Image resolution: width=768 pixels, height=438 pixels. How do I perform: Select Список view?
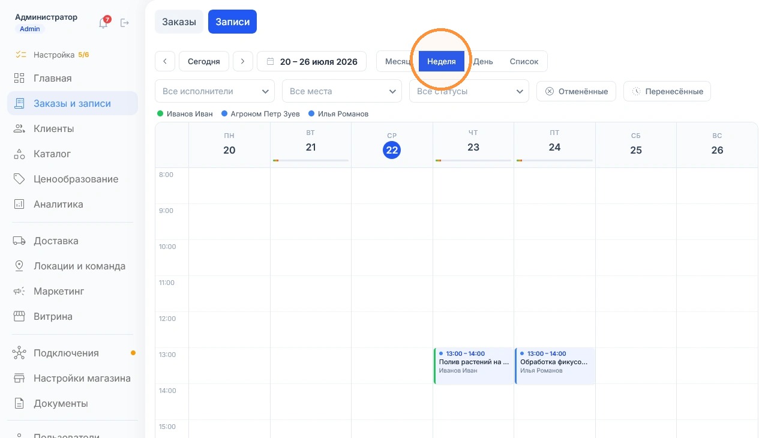(524, 61)
